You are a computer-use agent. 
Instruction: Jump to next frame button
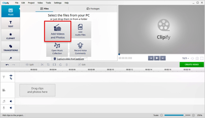point(163,58)
